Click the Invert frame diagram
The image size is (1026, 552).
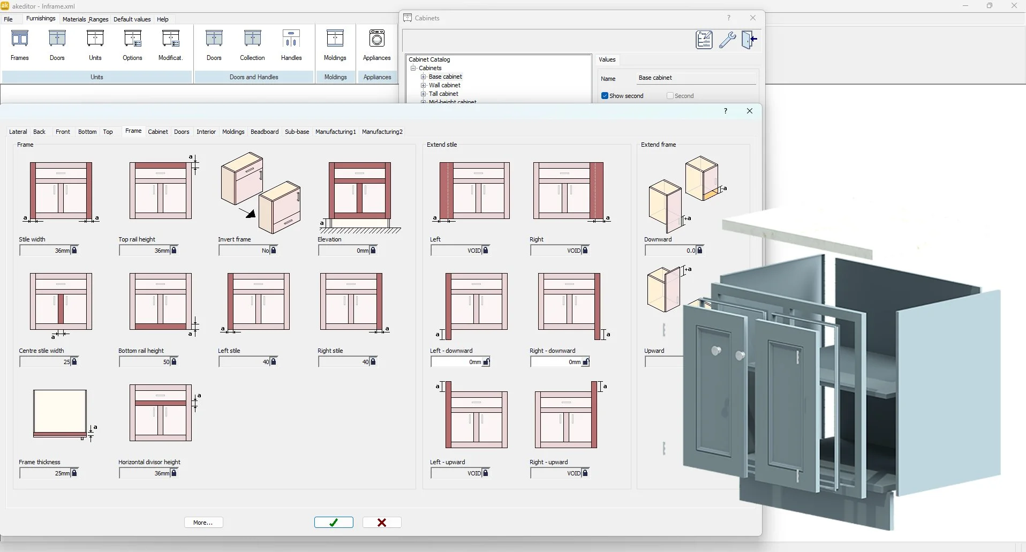click(261, 193)
